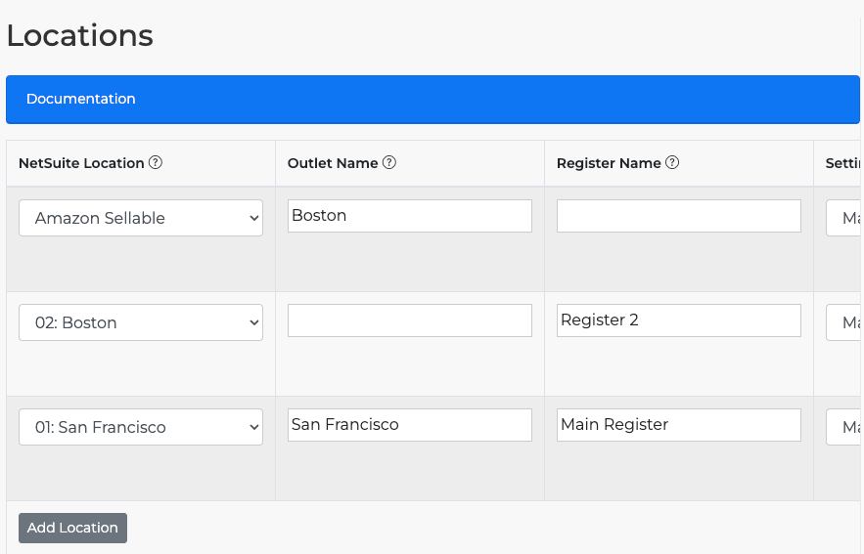Open the cut-off settings dropdown in San Francisco row
Viewport: 864px width, 554px height.
(844, 427)
